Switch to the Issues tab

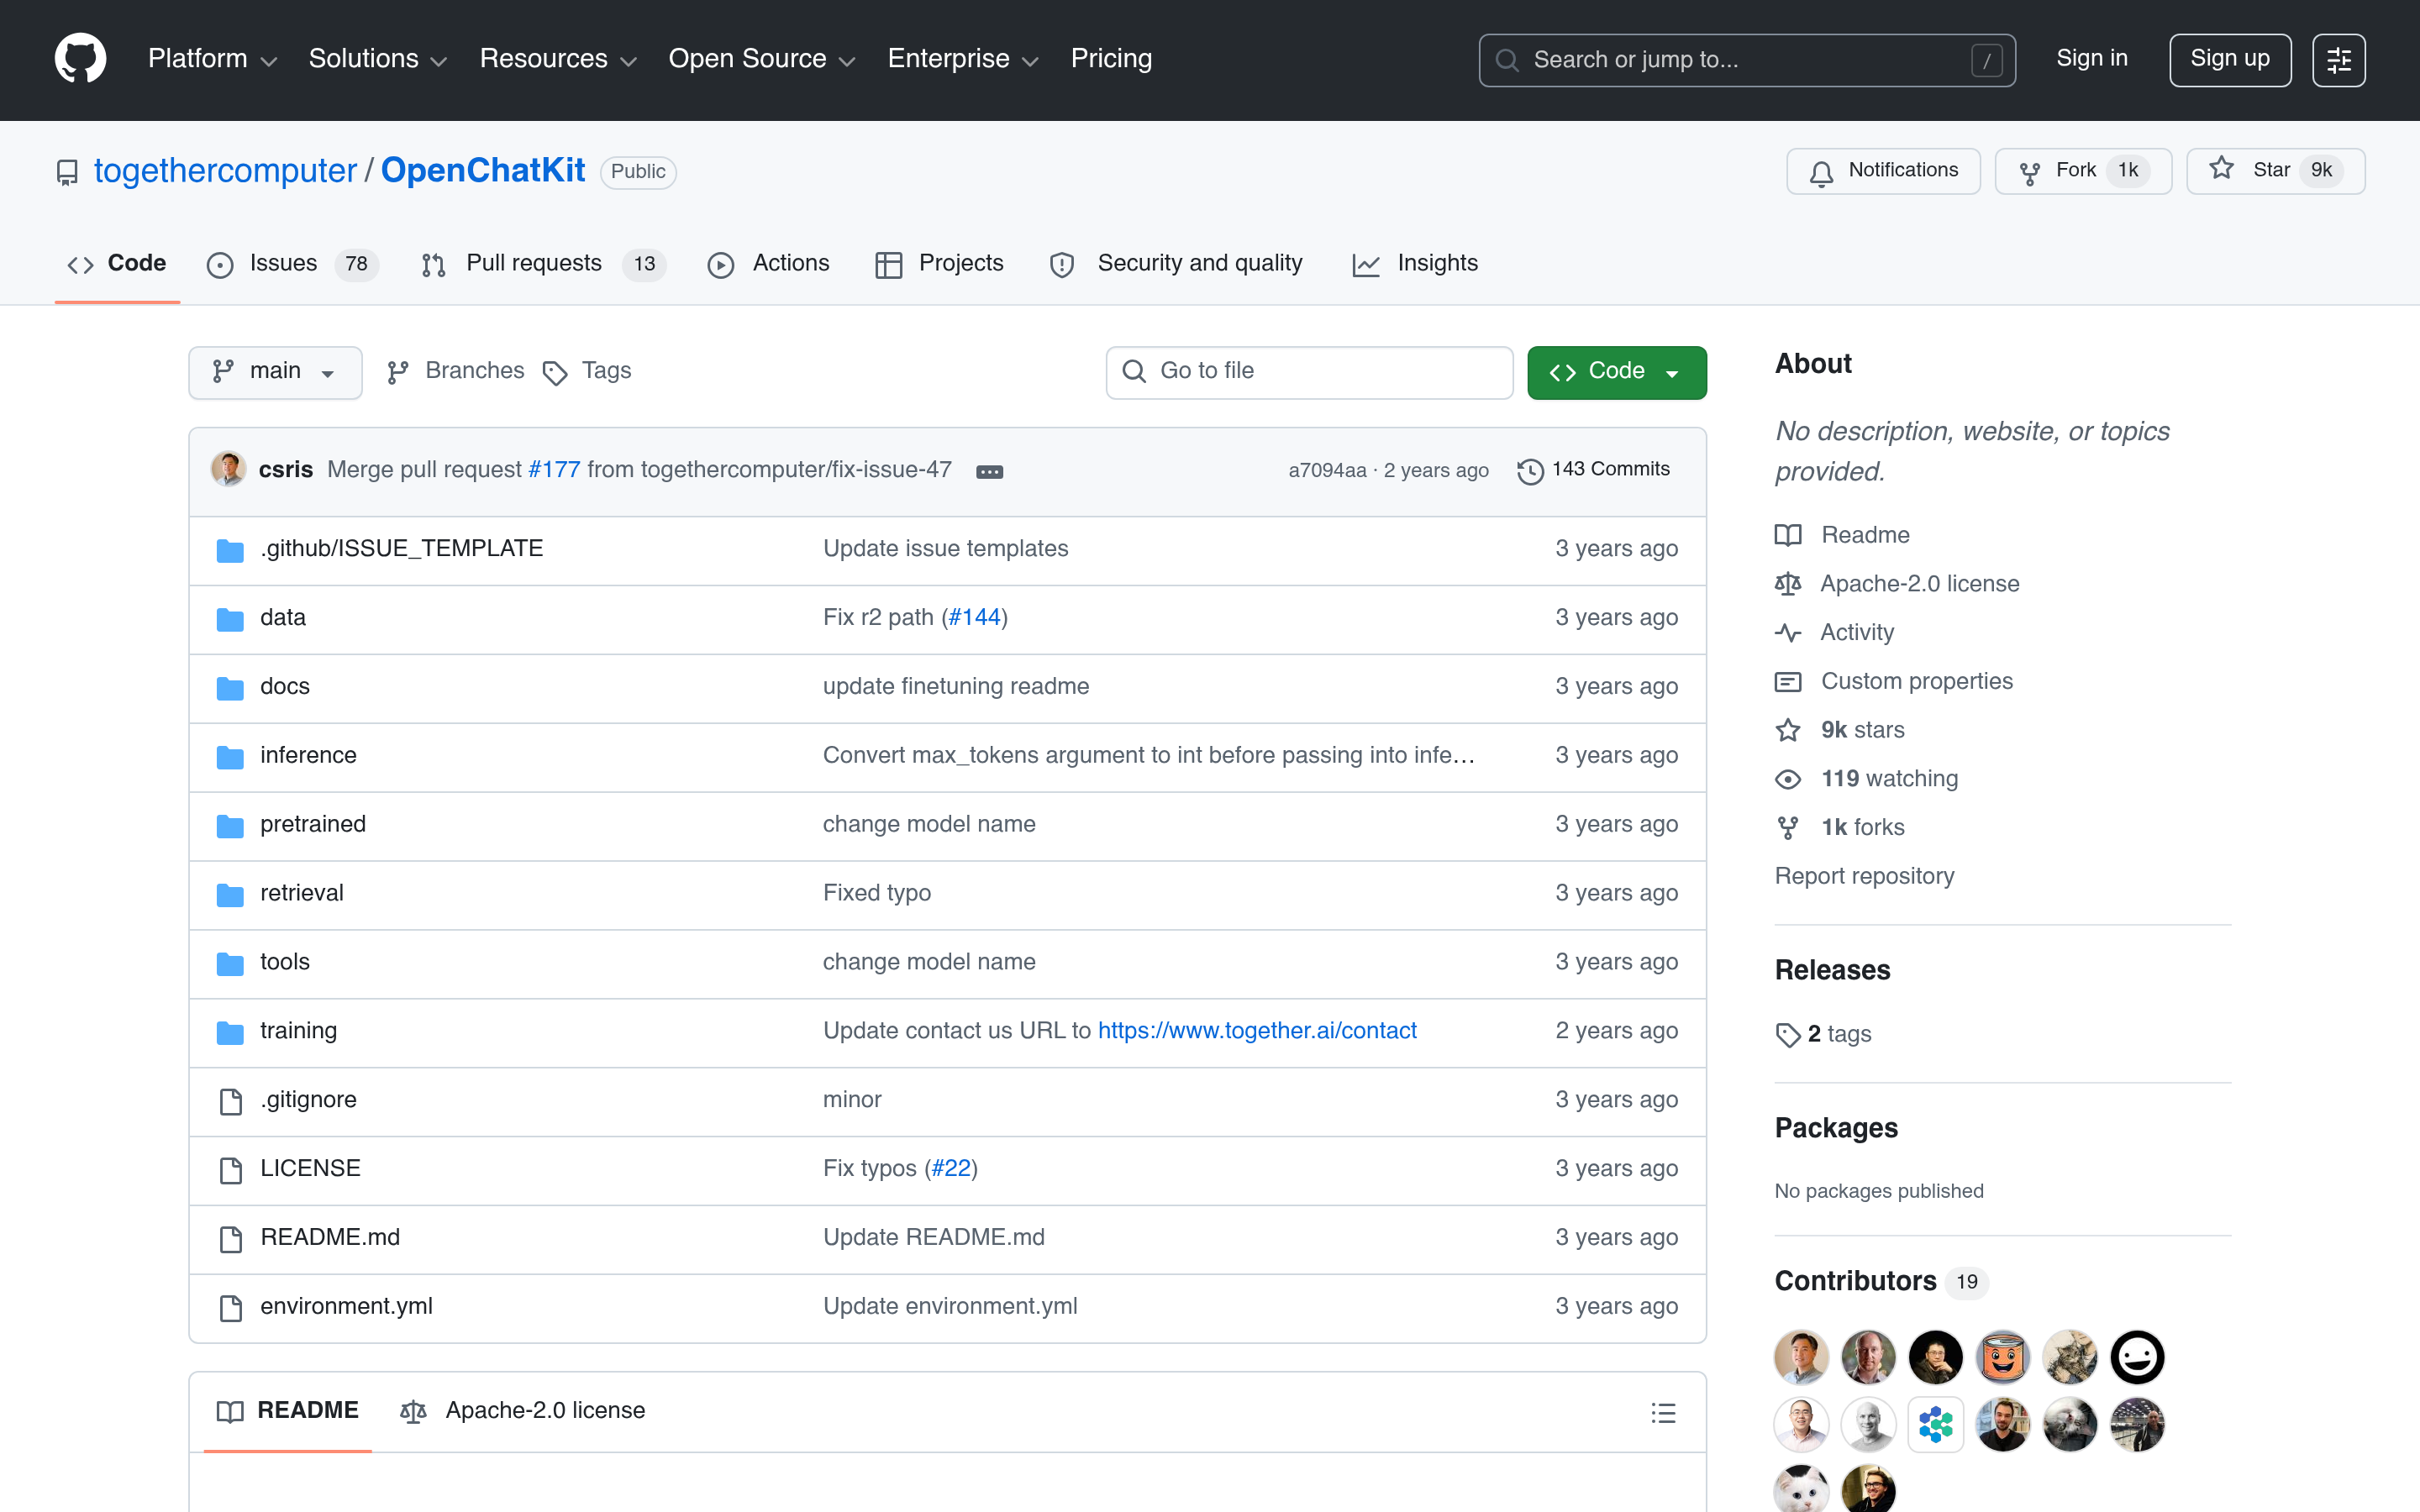click(x=292, y=264)
